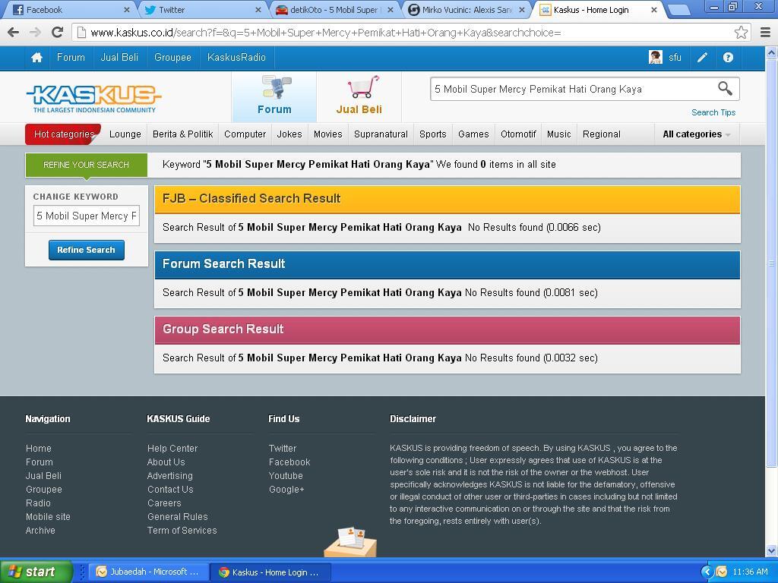Open the Music category
Viewport: 778px width, 583px height.
pyautogui.click(x=559, y=134)
